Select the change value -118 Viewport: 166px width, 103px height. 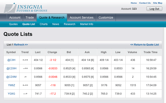pyautogui.click(x=53, y=85)
